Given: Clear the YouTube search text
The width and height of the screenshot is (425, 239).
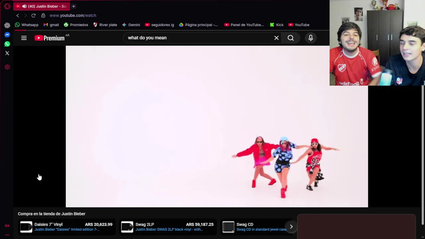Looking at the screenshot, I should 276,38.
